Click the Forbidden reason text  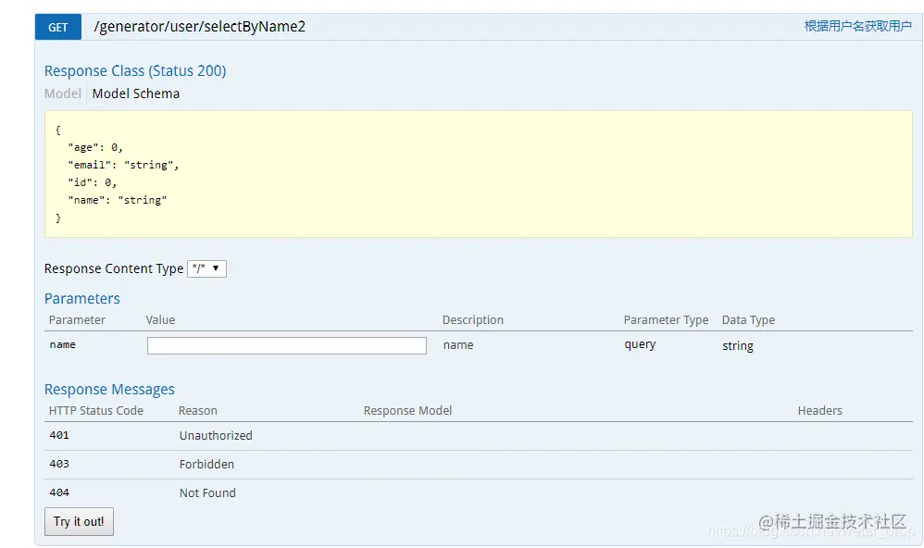coord(206,465)
